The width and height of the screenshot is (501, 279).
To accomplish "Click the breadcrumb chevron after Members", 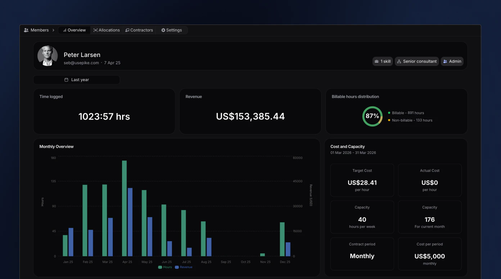I will point(53,30).
